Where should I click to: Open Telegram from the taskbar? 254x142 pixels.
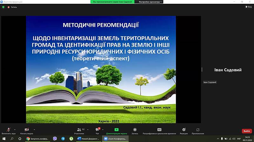pyautogui.click(x=63, y=139)
